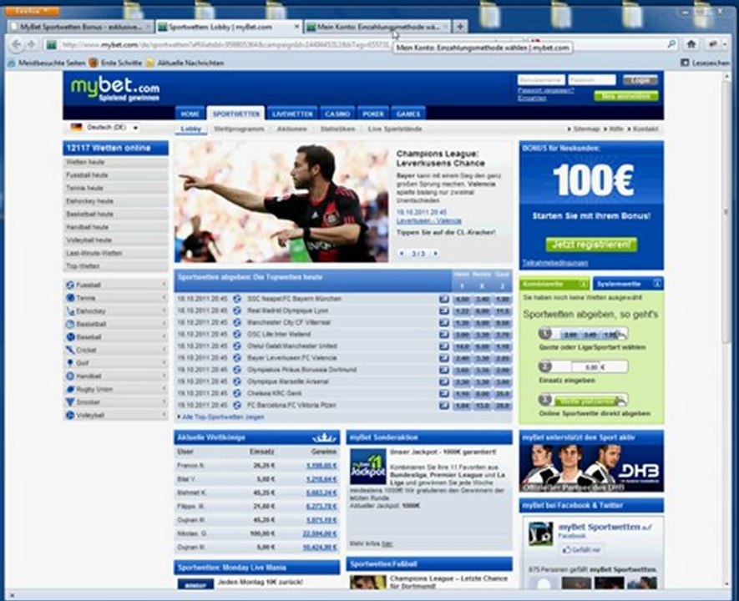Open Last-Minute-Wetten in sidebar
The image size is (739, 601).
(x=115, y=253)
